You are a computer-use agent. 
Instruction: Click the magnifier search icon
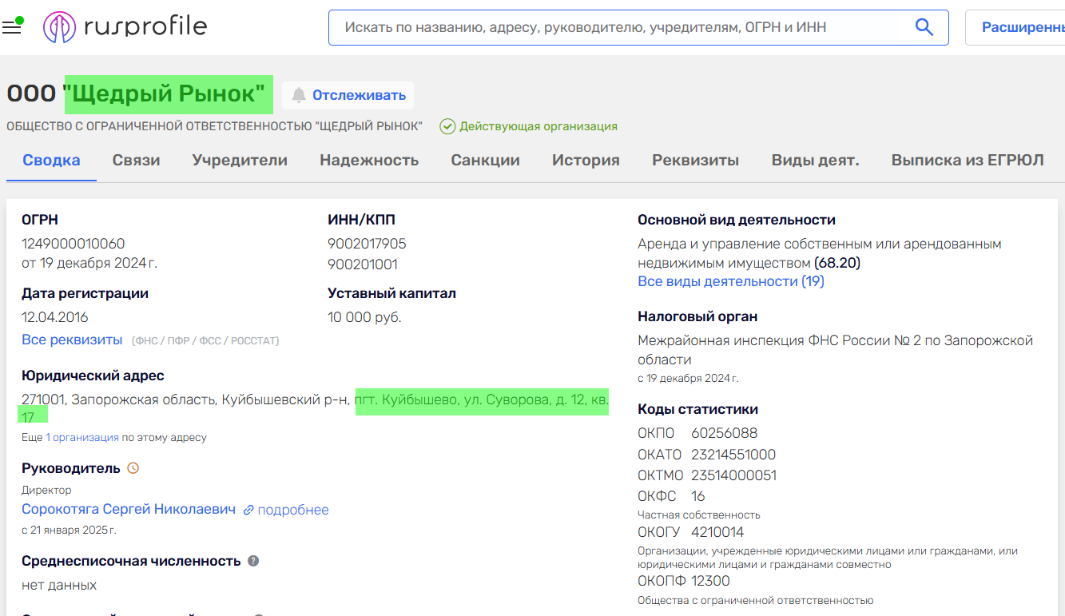point(924,27)
